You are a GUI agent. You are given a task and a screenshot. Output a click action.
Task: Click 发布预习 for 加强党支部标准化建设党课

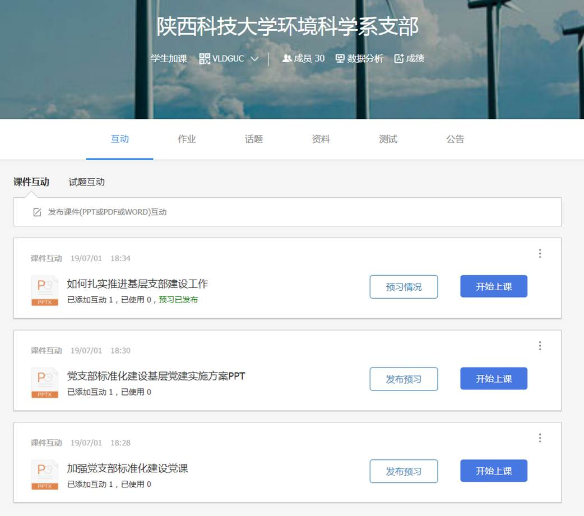(x=404, y=471)
